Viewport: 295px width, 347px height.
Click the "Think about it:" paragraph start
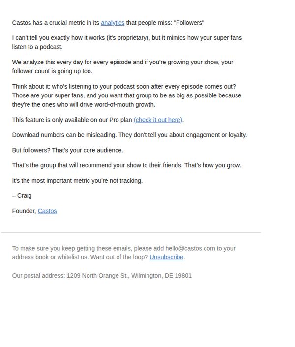[31, 87]
